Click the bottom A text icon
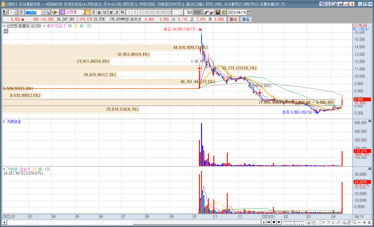This screenshot has height=227, width=374. 369,222
